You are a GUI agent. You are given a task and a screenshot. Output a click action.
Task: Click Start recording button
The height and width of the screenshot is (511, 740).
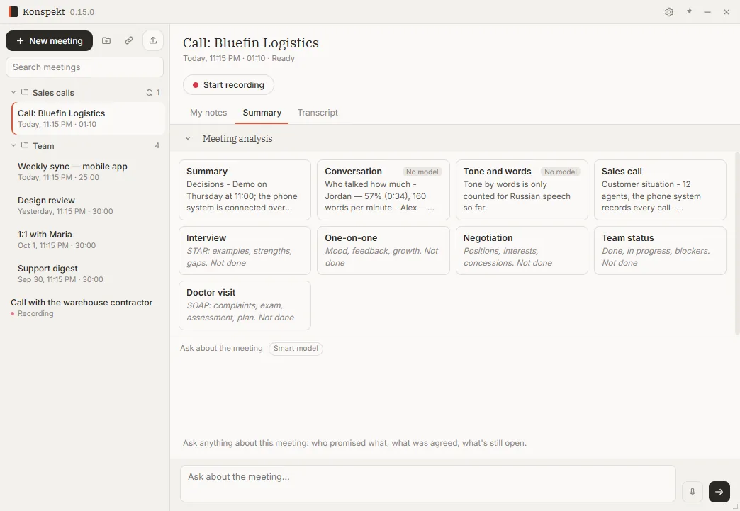tap(228, 85)
